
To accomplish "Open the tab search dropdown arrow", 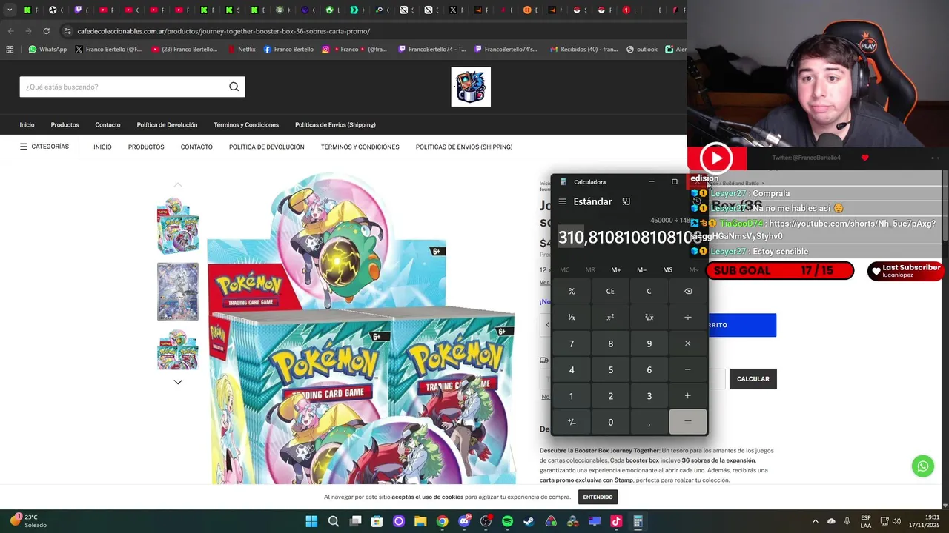I will [10, 10].
